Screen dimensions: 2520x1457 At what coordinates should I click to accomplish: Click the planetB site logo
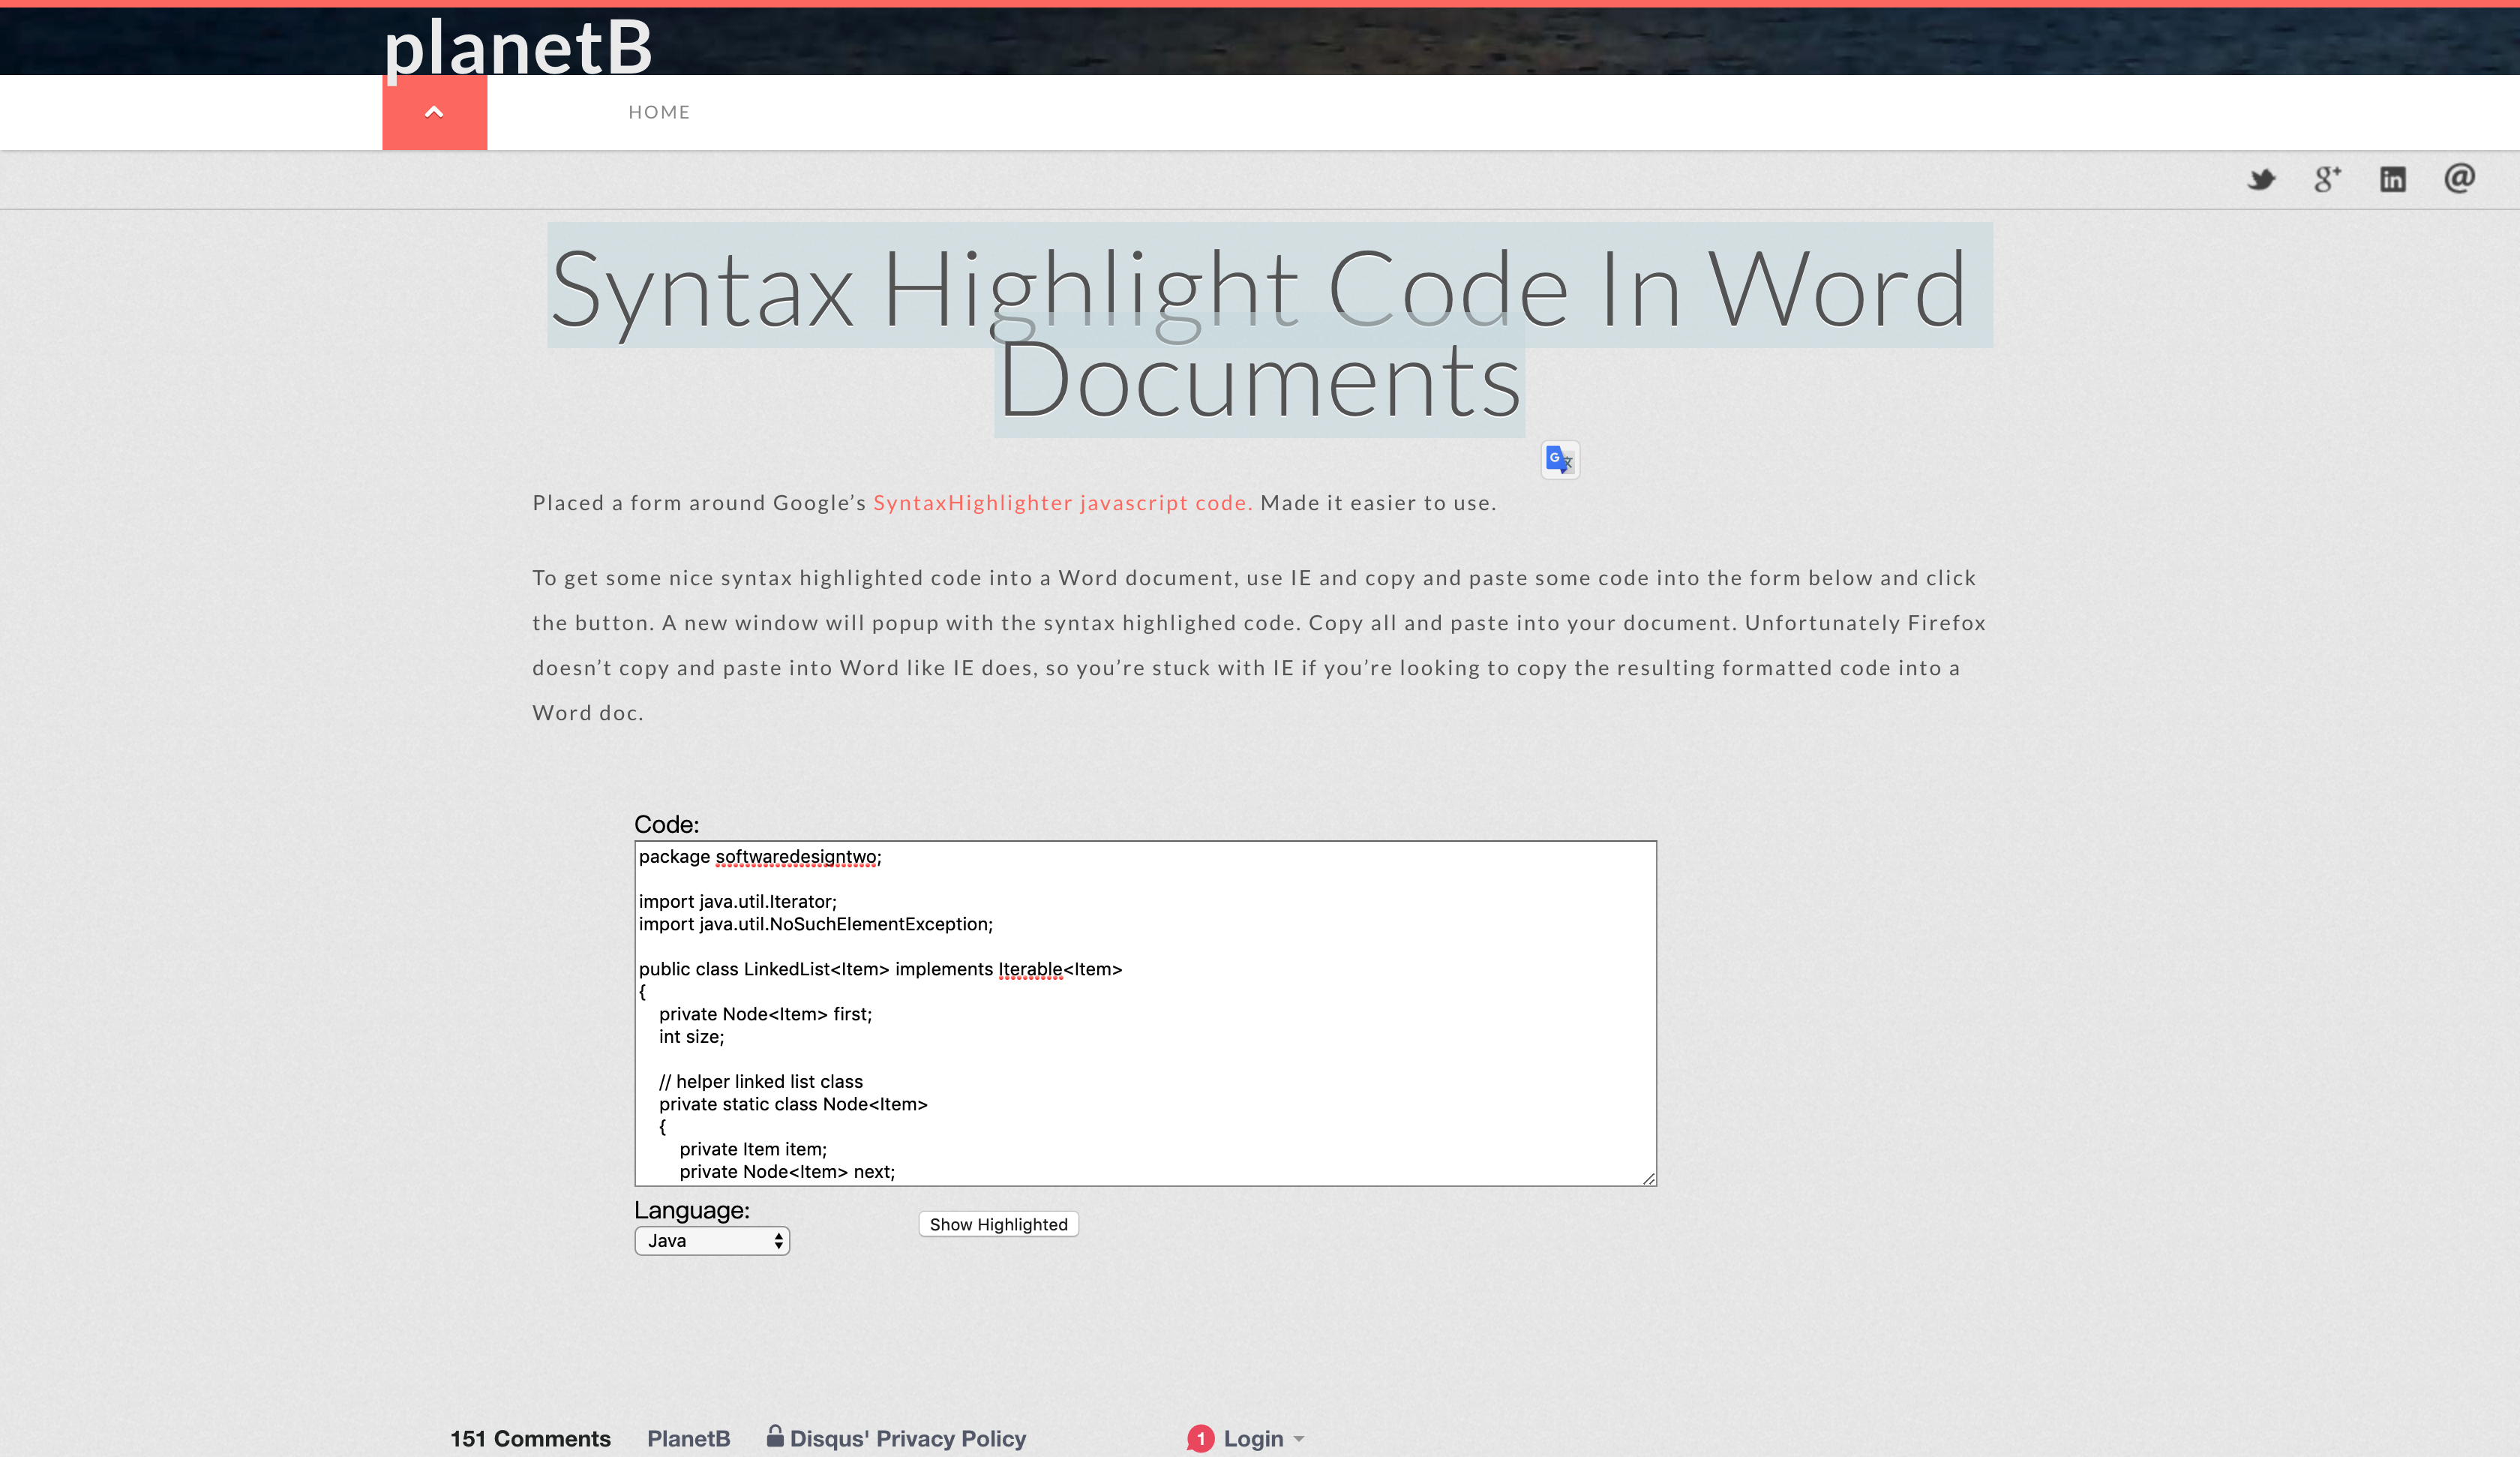[518, 46]
